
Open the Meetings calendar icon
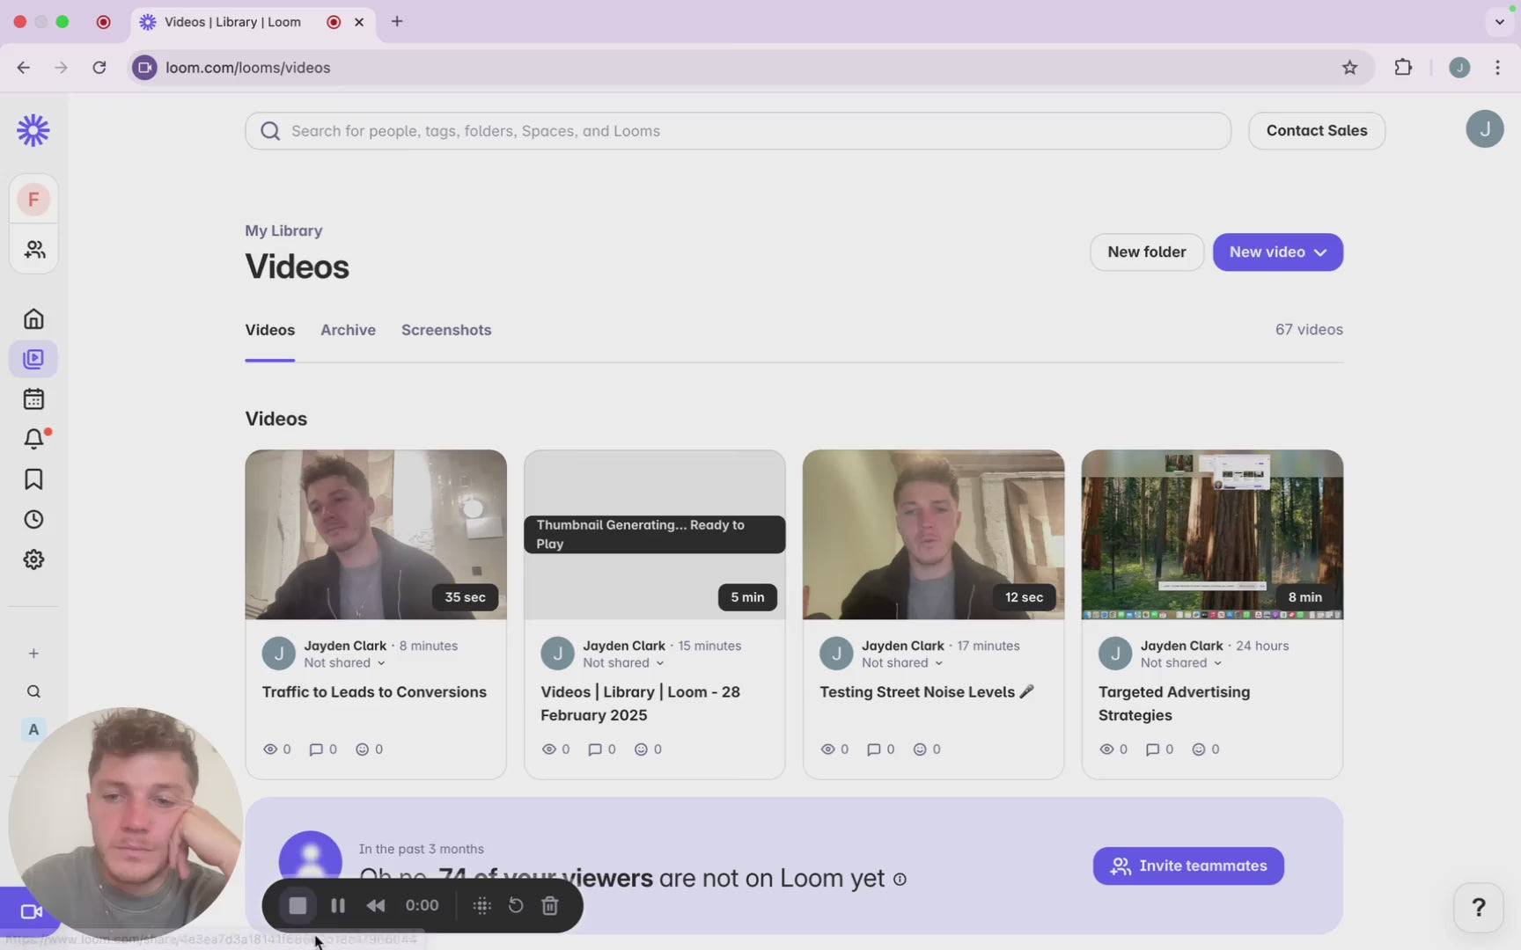pos(33,399)
